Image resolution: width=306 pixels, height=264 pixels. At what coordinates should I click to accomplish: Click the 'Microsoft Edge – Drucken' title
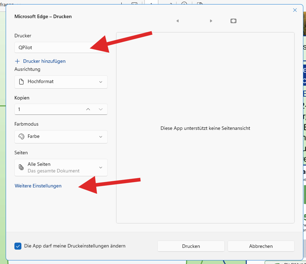point(43,16)
